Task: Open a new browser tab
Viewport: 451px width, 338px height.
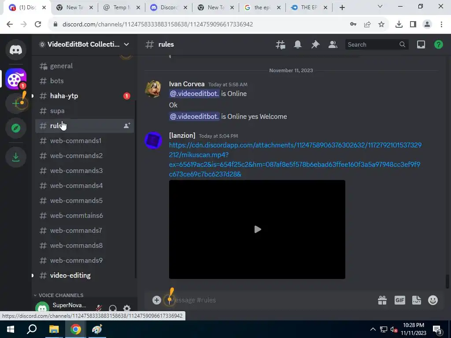Action: click(x=342, y=7)
